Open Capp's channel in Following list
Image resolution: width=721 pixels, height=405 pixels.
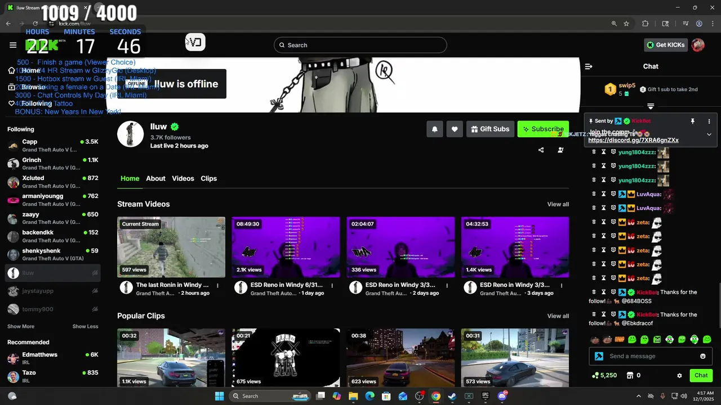pyautogui.click(x=53, y=146)
